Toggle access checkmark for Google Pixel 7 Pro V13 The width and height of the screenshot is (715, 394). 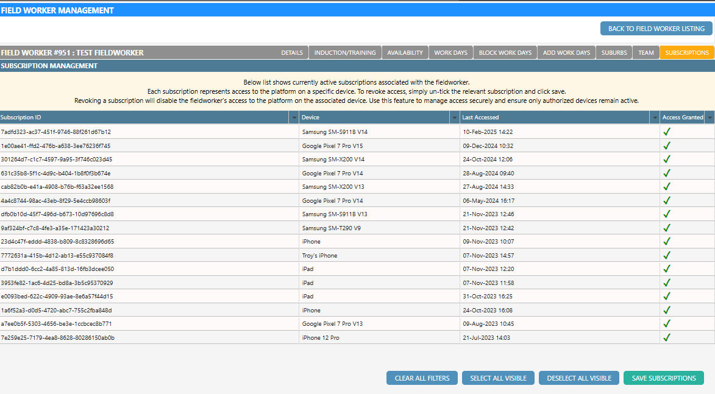click(666, 323)
